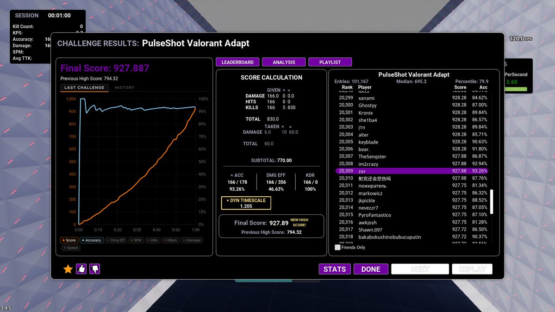The height and width of the screenshot is (312, 555).
Task: Click the Rank column header
Action: 347,87
